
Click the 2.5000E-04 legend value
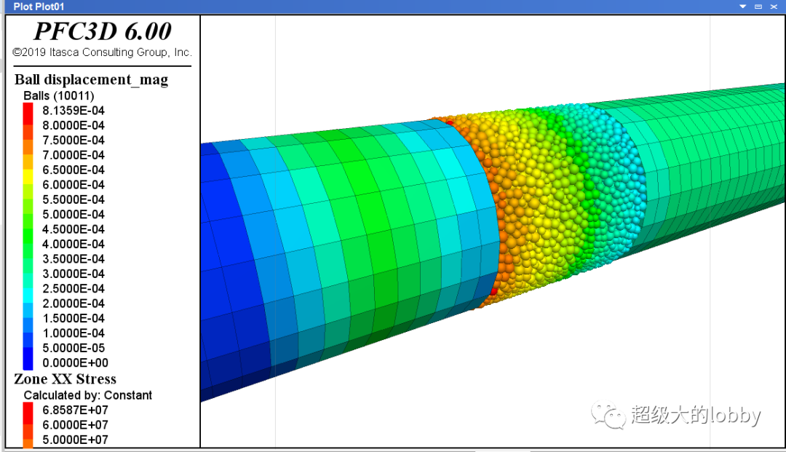(74, 289)
